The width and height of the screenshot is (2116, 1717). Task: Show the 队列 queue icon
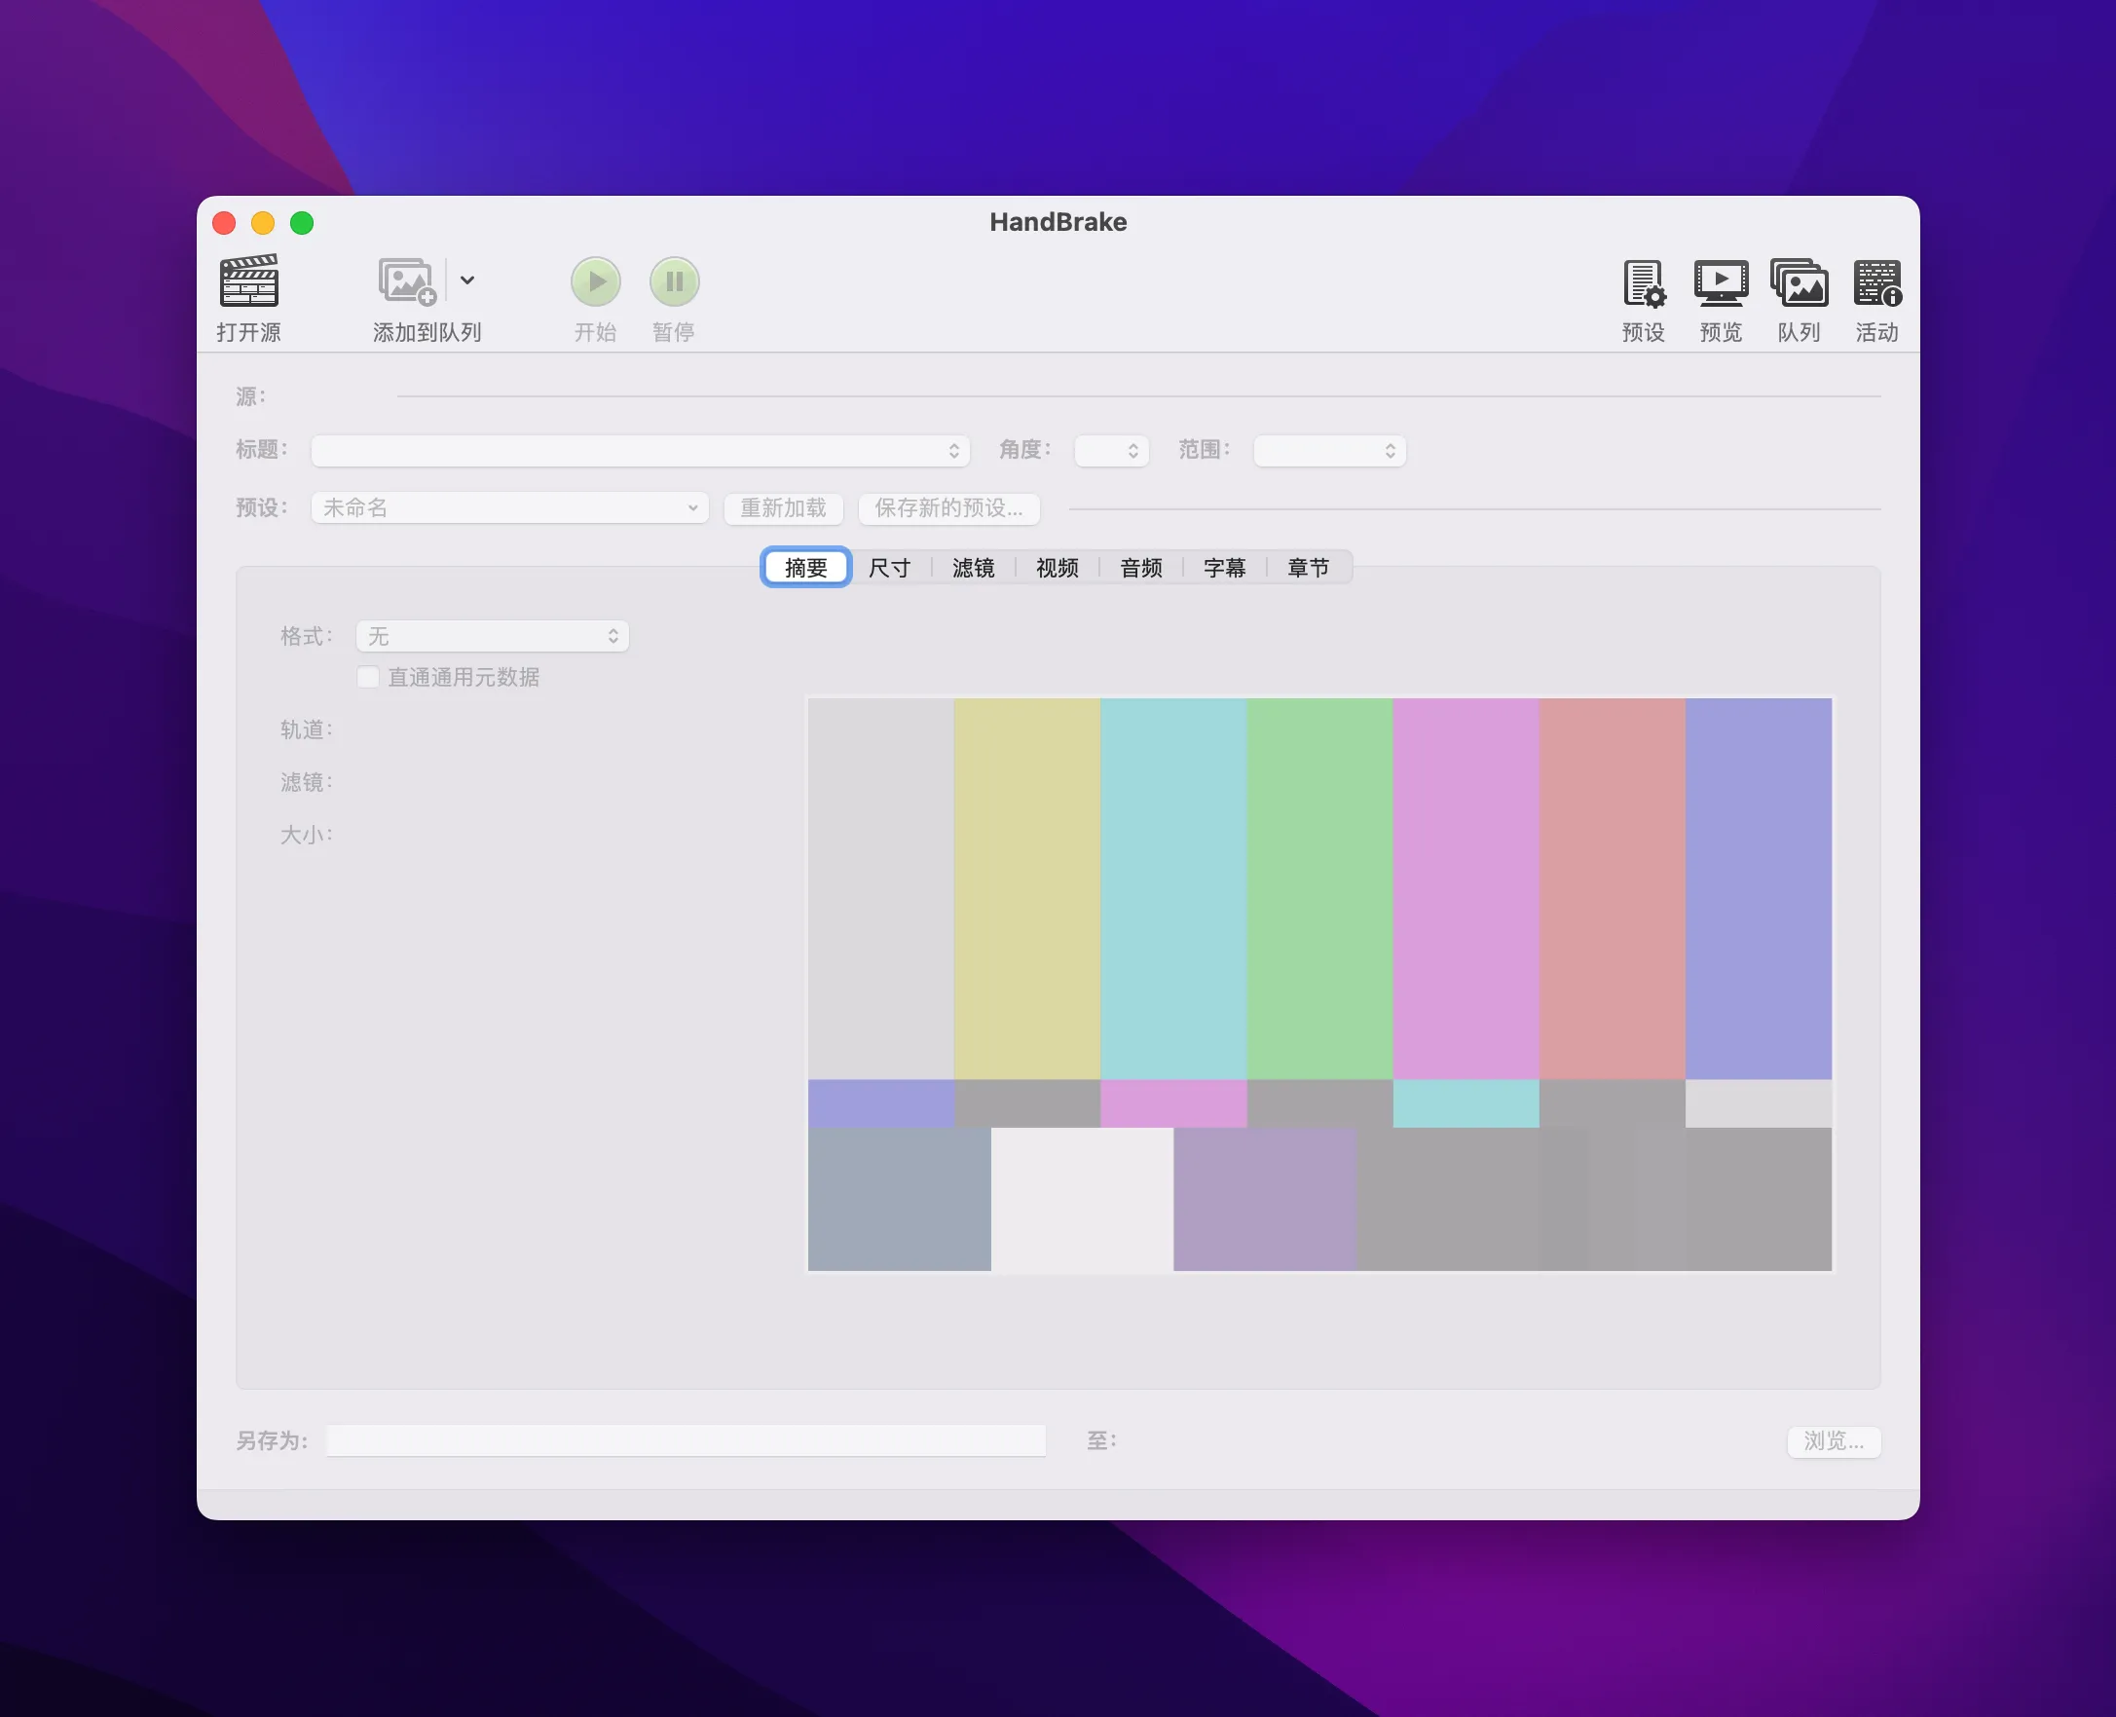(1799, 287)
